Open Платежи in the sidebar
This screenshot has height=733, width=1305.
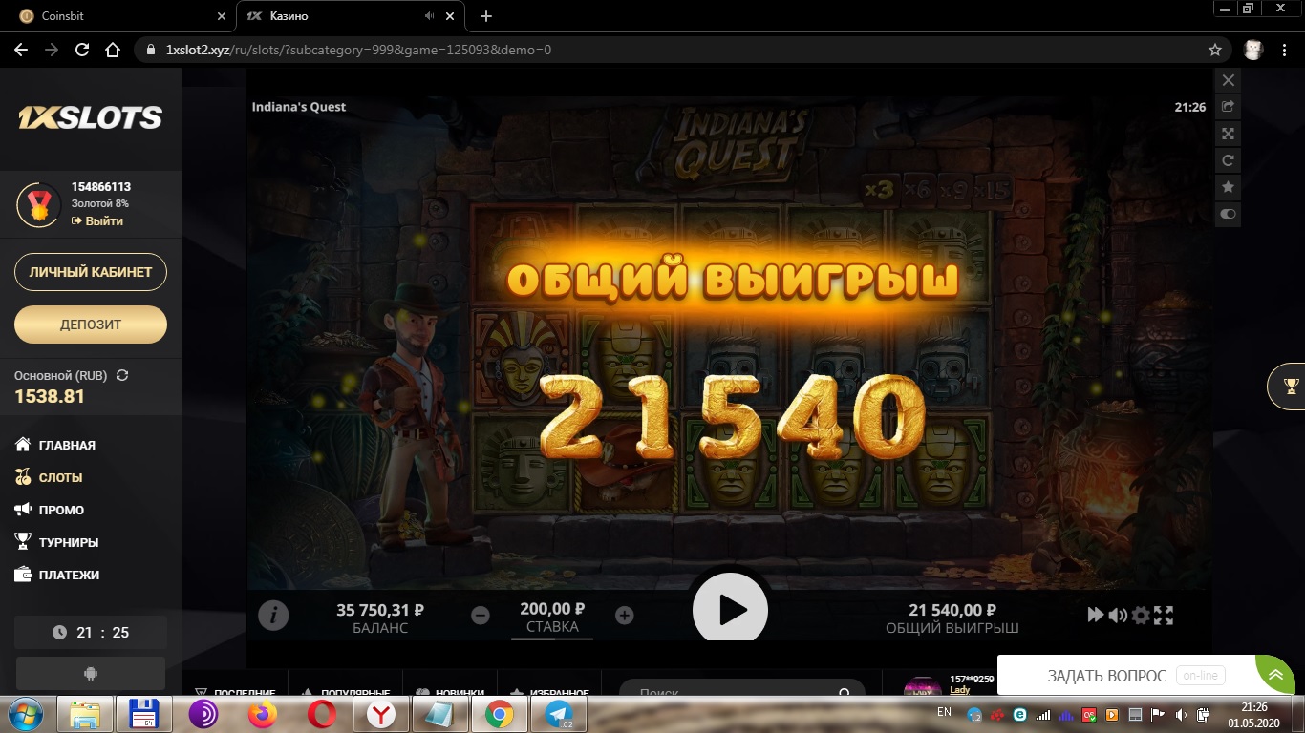(x=57, y=575)
